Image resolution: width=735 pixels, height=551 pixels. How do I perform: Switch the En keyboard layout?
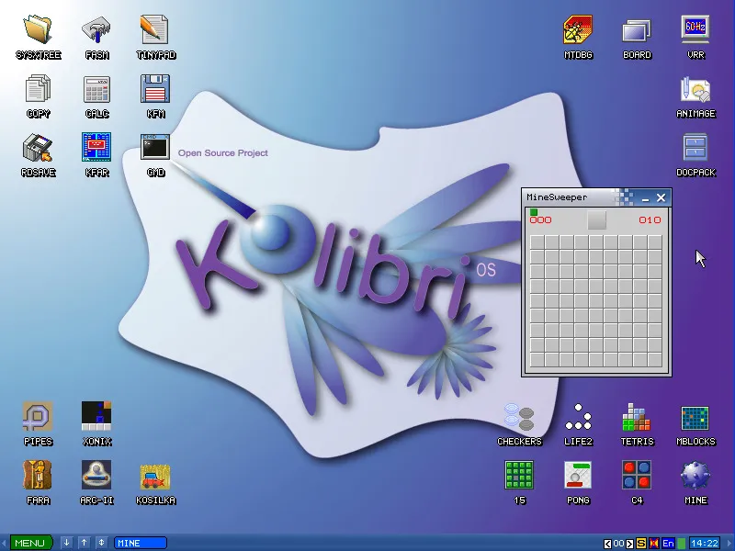point(668,543)
